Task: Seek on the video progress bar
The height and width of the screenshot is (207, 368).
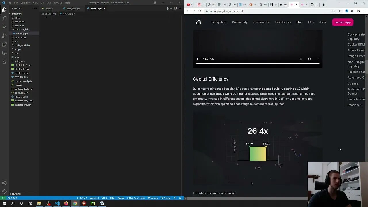Action: point(258,64)
